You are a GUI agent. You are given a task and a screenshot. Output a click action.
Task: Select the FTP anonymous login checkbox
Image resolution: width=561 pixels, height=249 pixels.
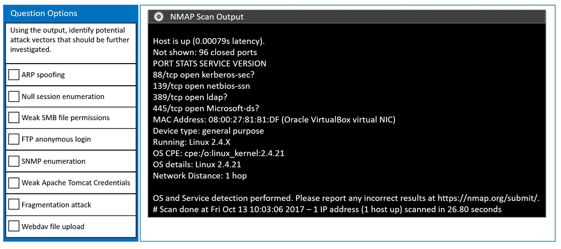click(14, 139)
